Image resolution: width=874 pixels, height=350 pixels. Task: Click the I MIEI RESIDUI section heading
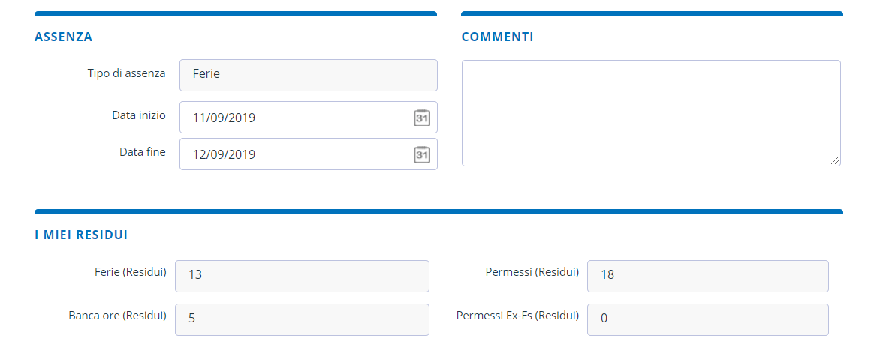point(81,235)
